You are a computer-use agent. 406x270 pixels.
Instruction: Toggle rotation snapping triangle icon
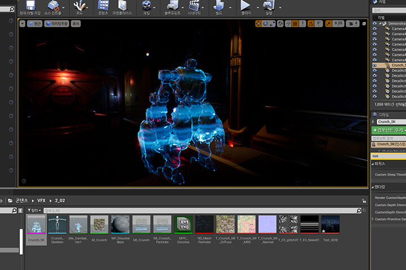(x=311, y=24)
